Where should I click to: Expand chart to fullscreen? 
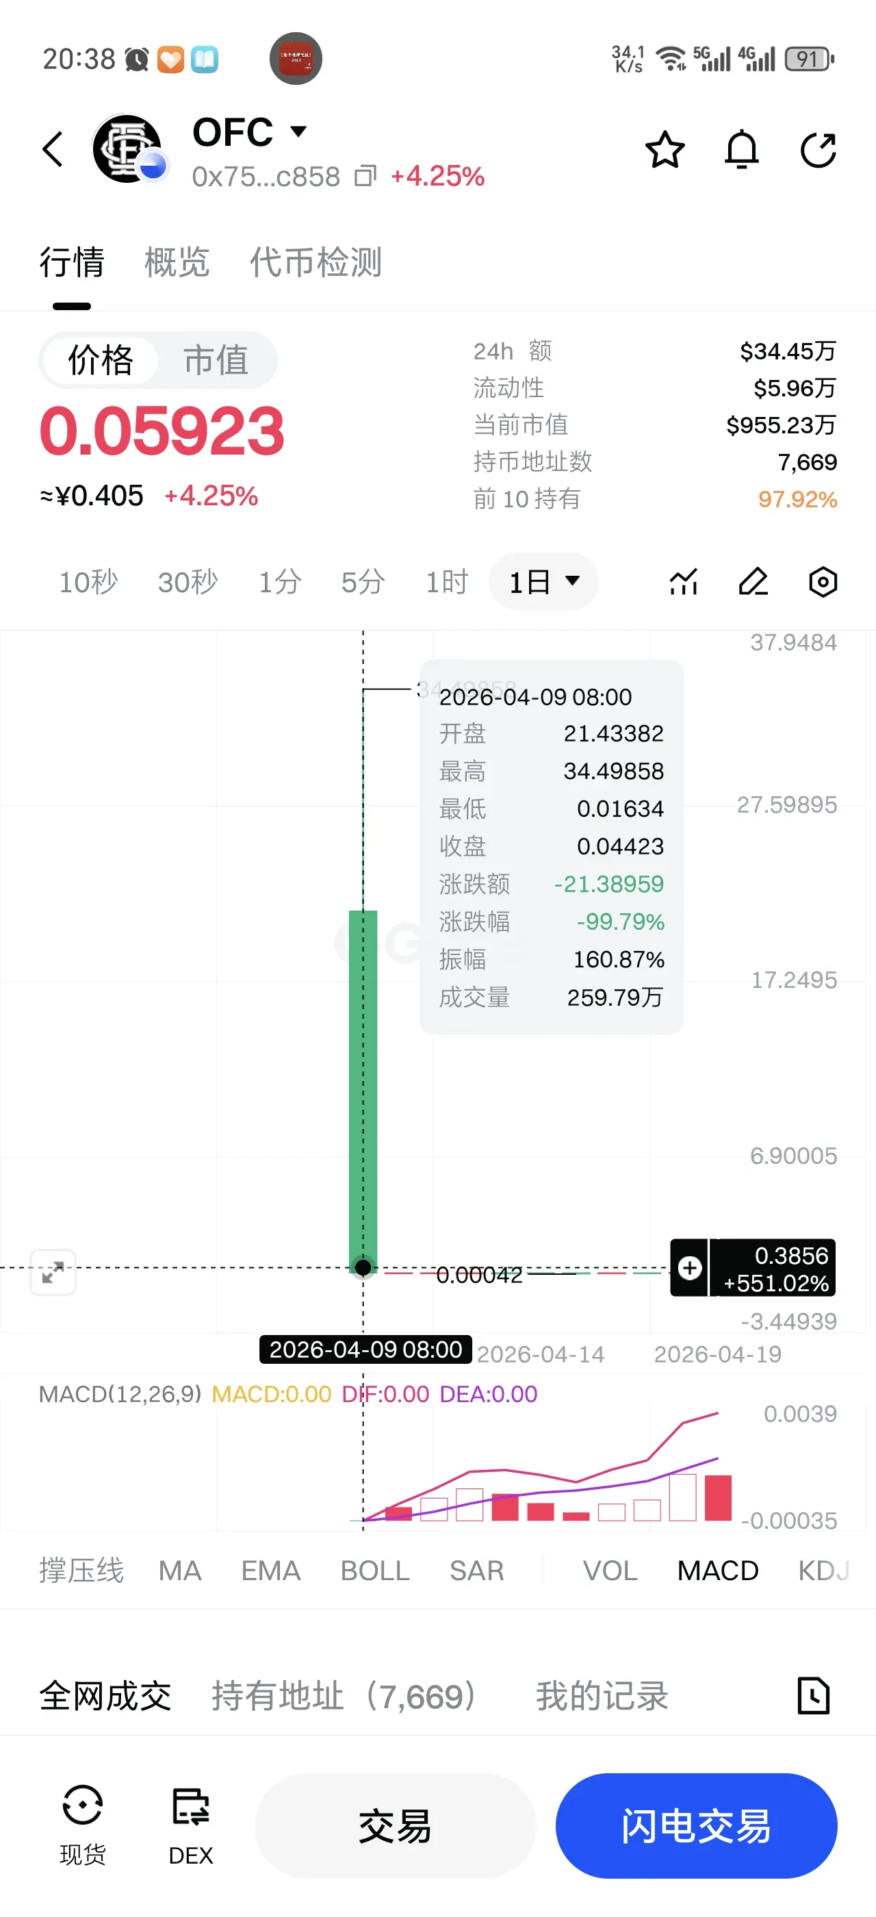click(53, 1273)
